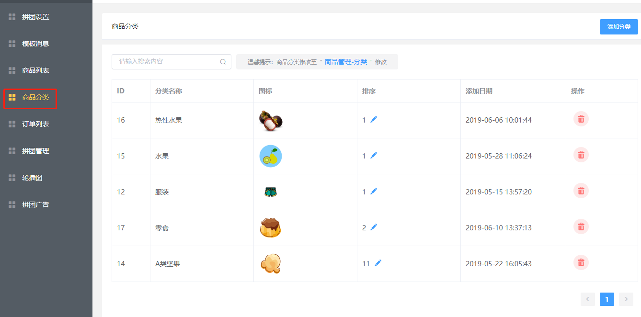Edit the 零食 sort order pencil icon
Screen dimensions: 641x317
coord(374,227)
